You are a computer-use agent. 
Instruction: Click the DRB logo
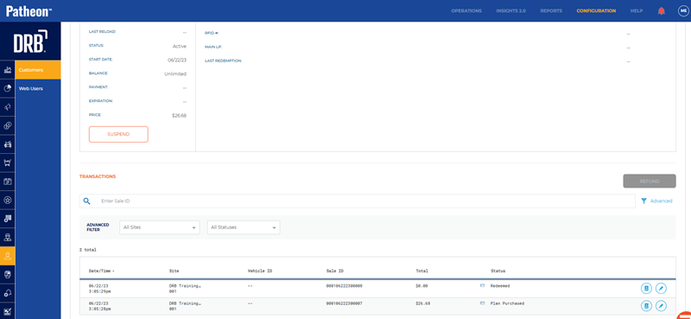click(30, 41)
